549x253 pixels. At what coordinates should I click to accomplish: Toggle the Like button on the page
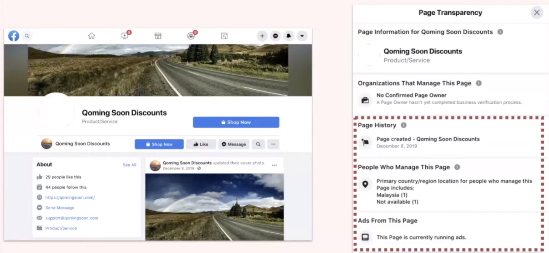pyautogui.click(x=201, y=144)
